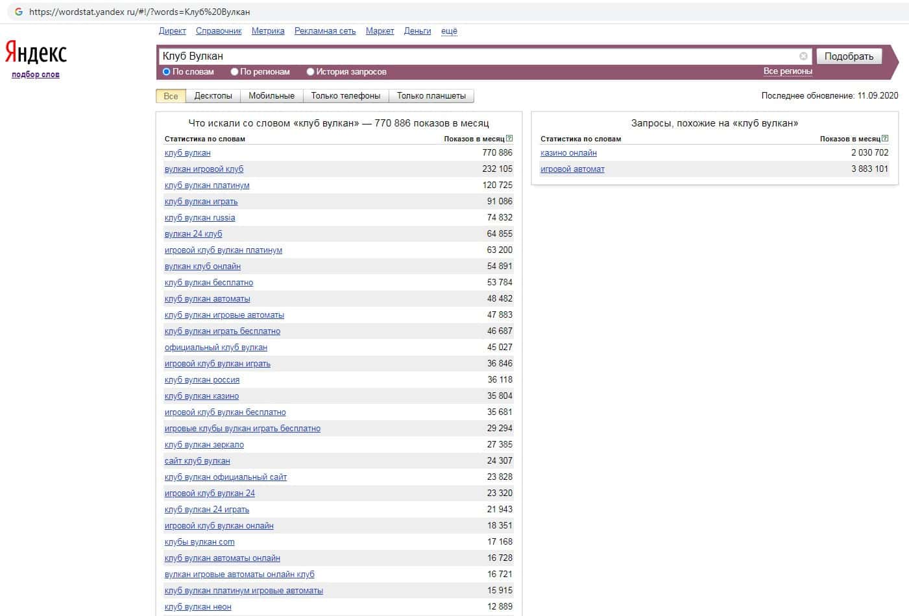Open the 'казино онлайн' similar query
909x616 pixels.
coord(568,153)
